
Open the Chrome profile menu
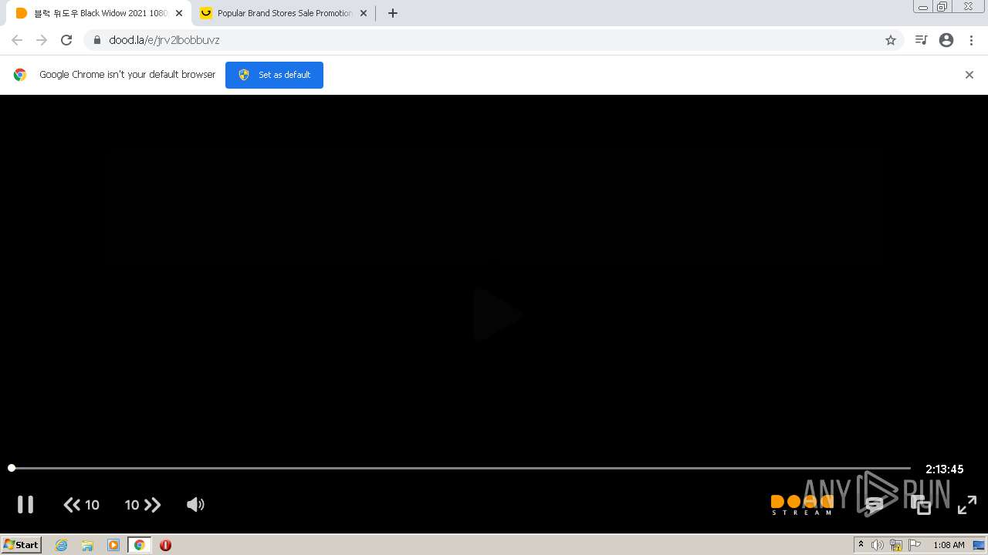[x=946, y=40]
